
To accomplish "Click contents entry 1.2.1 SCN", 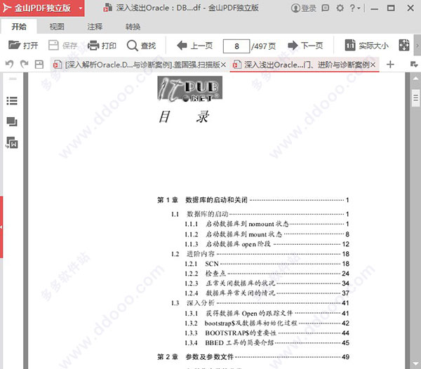I will [x=267, y=264].
